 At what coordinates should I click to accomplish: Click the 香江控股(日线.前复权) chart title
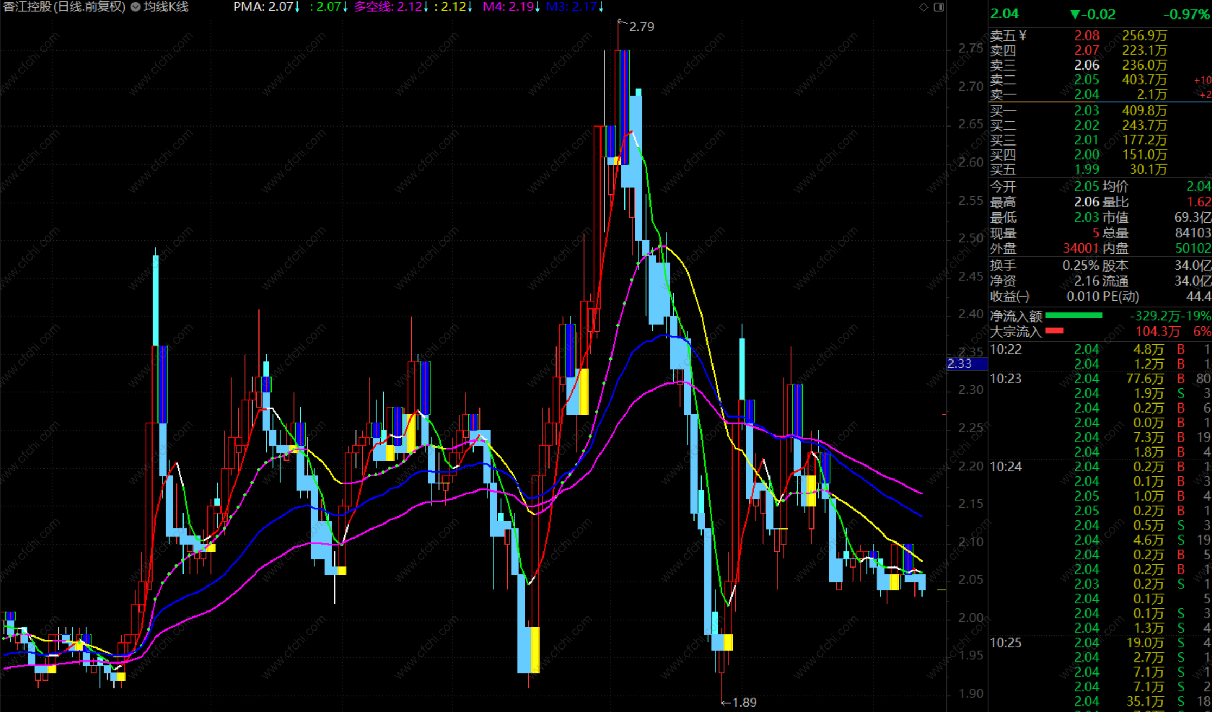point(64,7)
